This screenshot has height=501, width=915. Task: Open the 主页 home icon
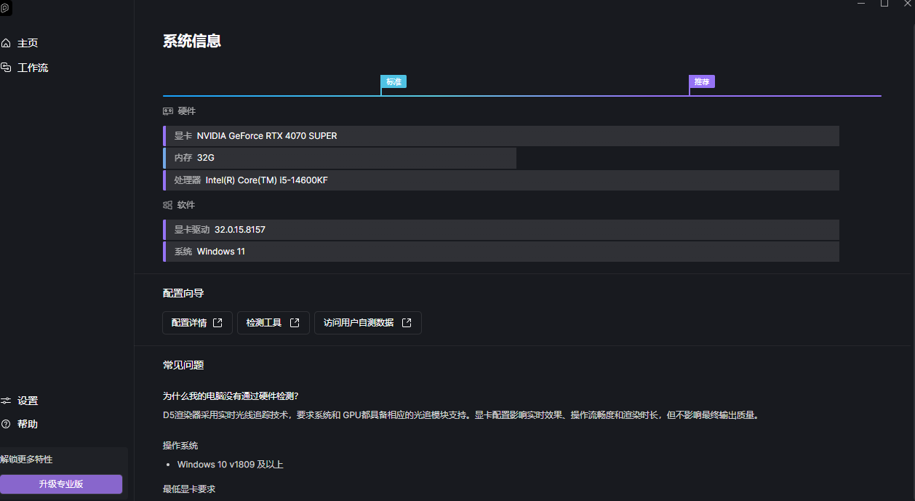click(x=6, y=44)
